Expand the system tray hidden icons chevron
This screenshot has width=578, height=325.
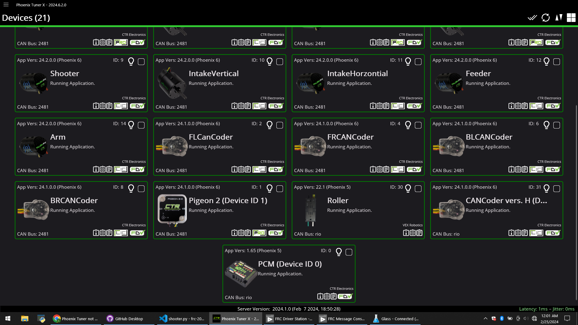click(485, 318)
